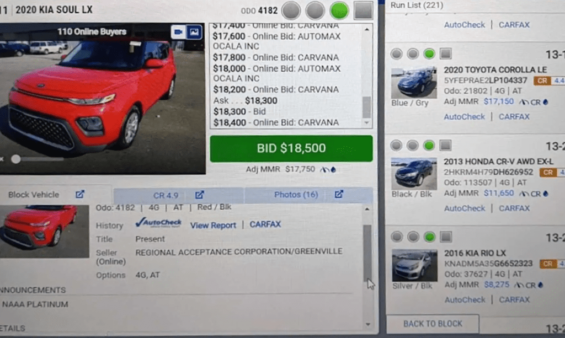Image resolution: width=565 pixels, height=338 pixels.
Task: Open the CR 4.9 report in a new window
Action: (199, 195)
